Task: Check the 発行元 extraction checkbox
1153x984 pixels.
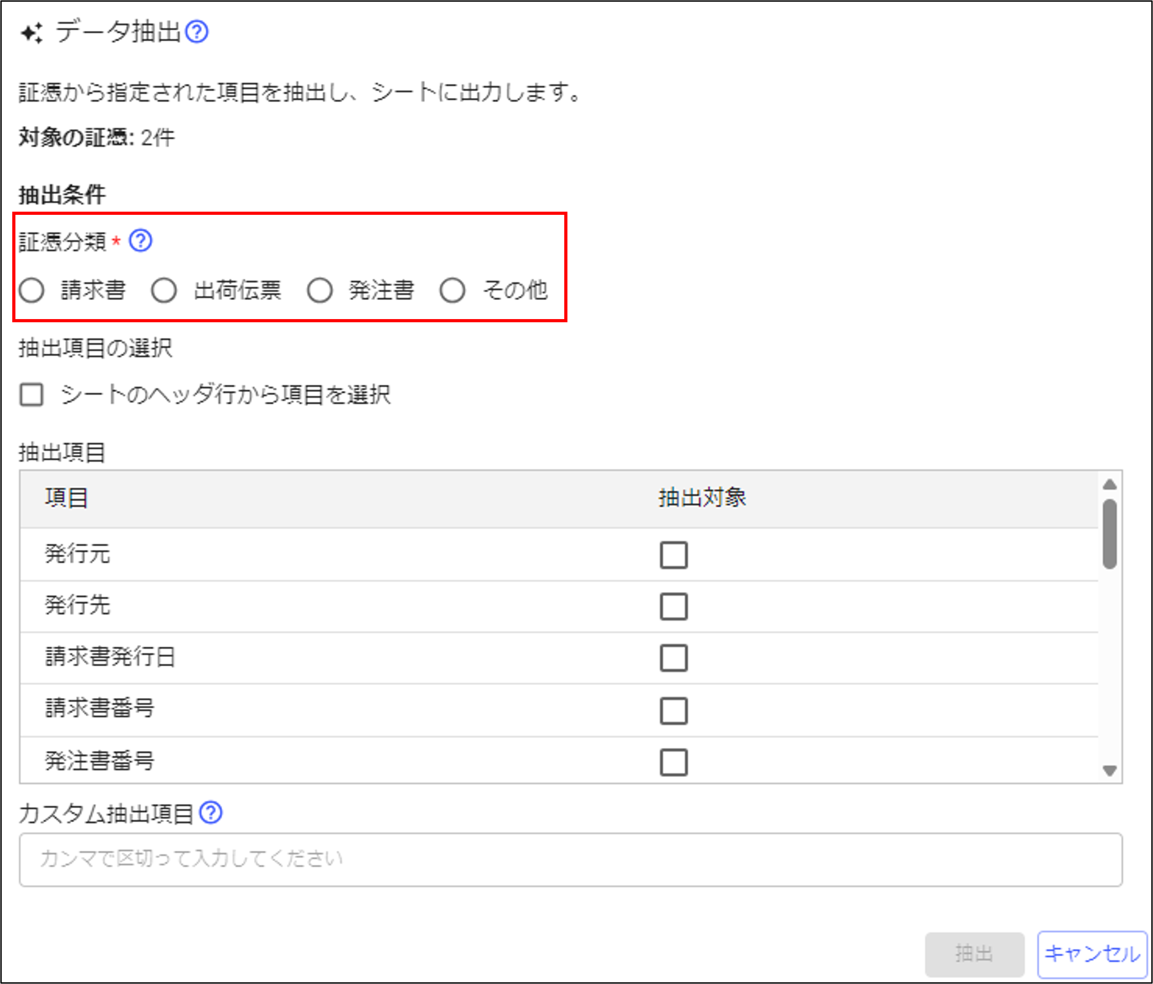Action: click(x=673, y=555)
